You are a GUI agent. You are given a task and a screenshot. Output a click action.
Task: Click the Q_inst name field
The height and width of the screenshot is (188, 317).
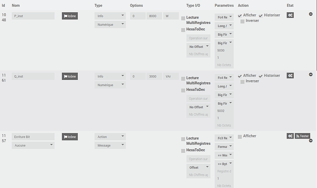point(33,76)
